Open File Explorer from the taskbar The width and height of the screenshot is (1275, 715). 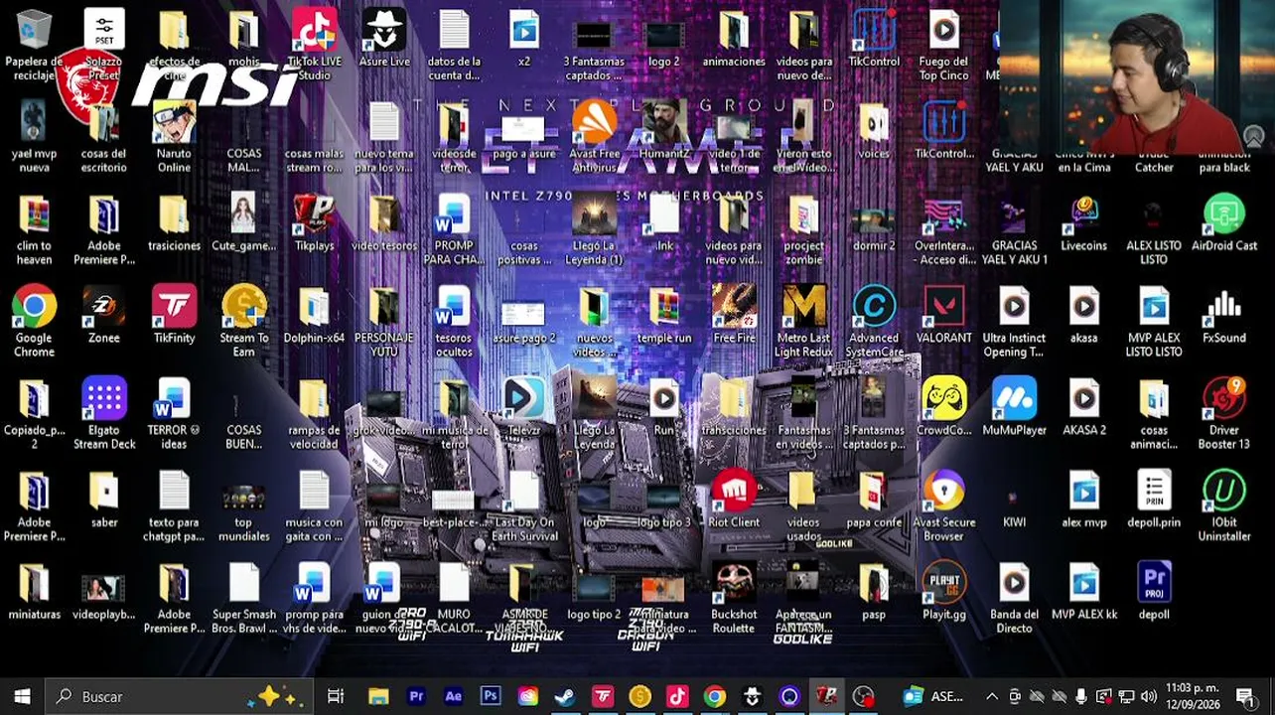[x=378, y=696]
